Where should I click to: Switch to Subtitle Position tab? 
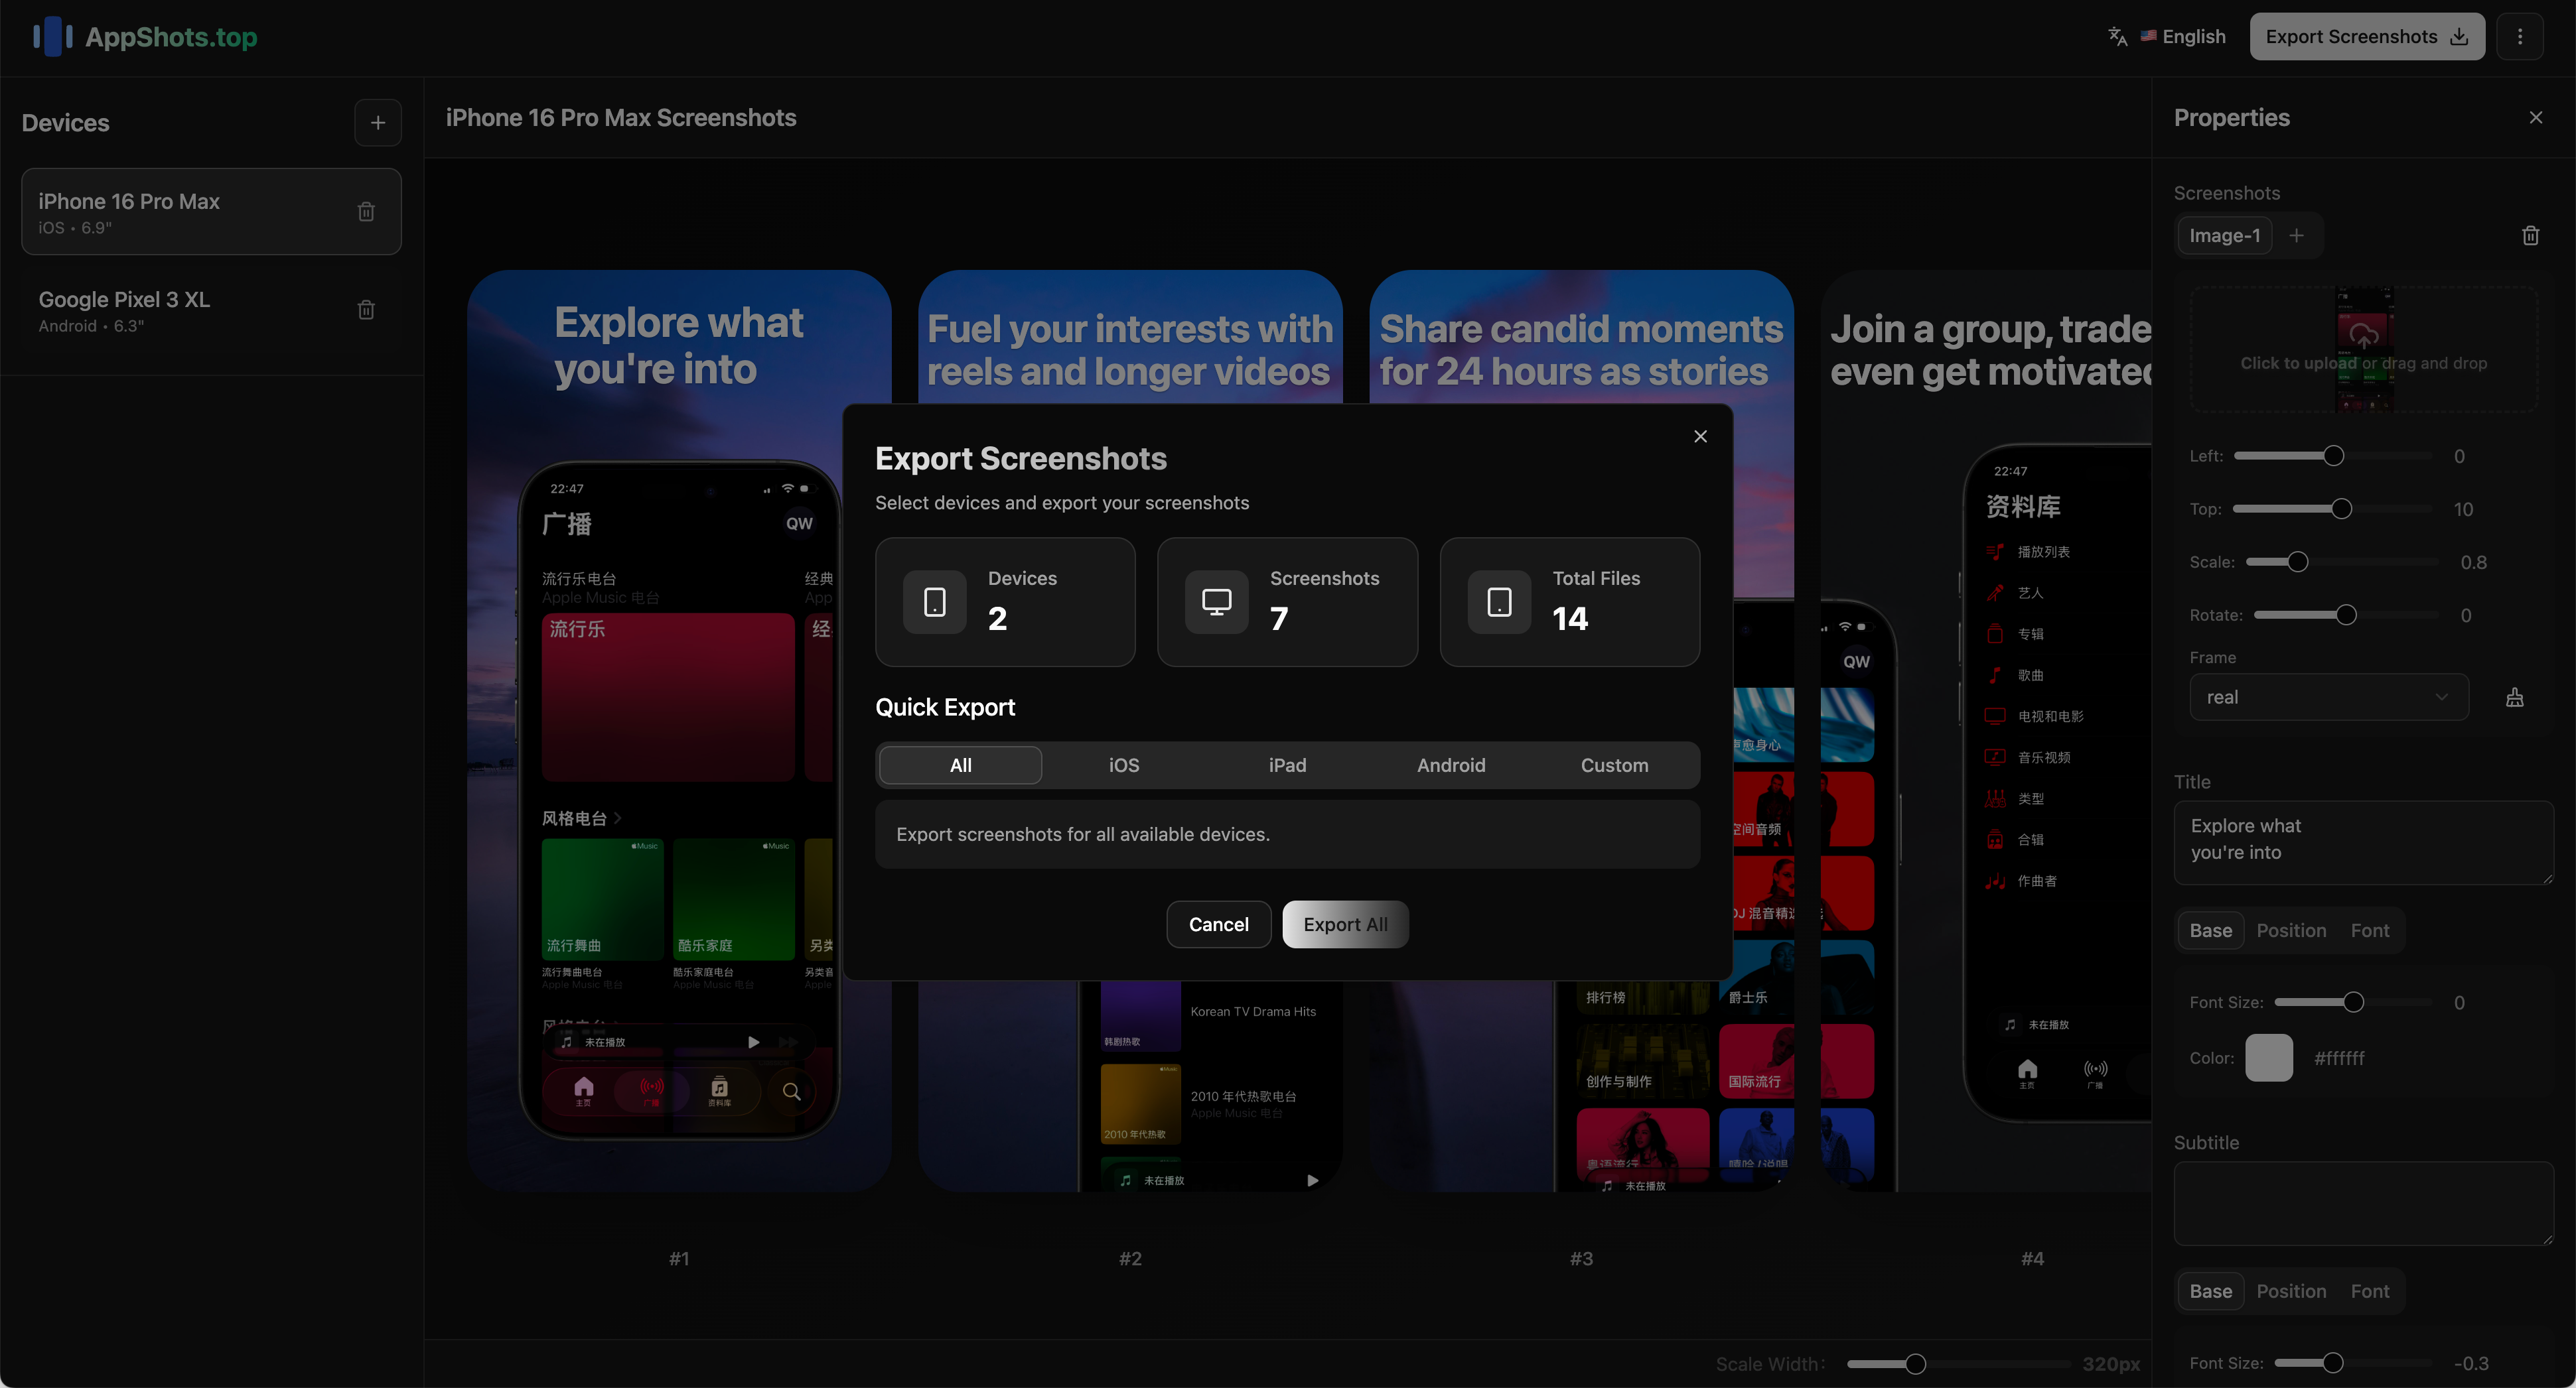(x=2291, y=1291)
